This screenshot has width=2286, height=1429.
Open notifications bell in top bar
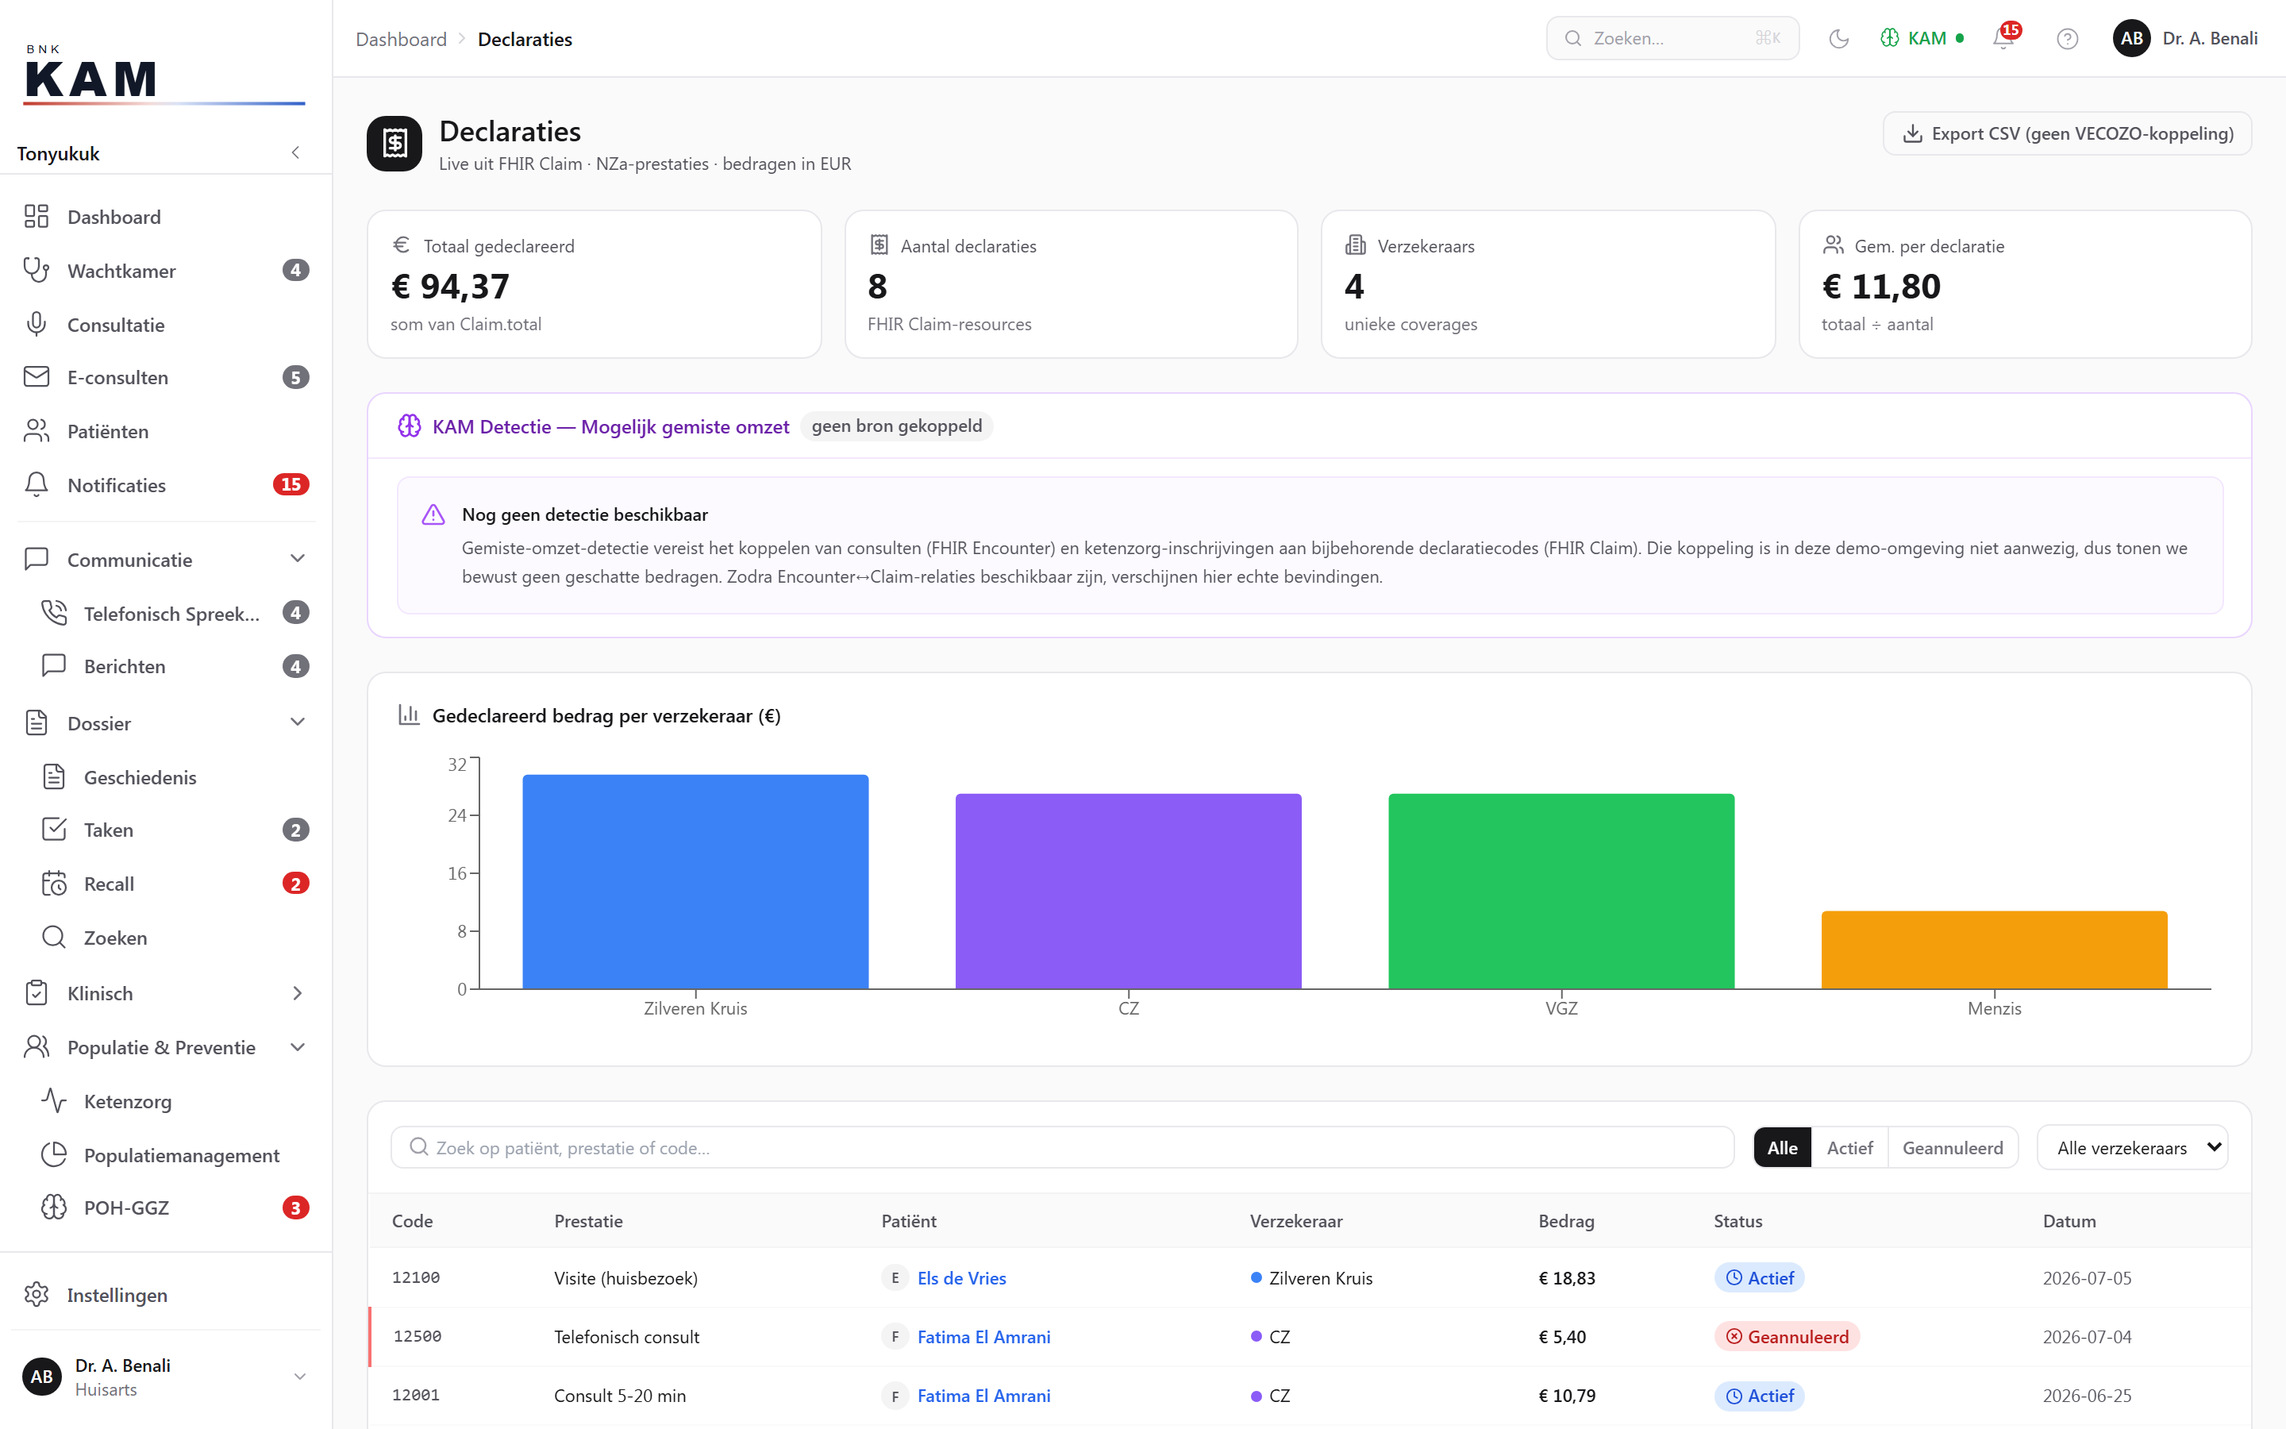pos(2003,39)
